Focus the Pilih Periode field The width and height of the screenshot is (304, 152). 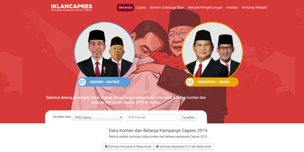pyautogui.click(x=152, y=117)
